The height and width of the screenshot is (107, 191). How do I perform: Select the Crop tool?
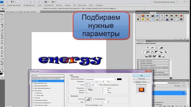(2, 25)
